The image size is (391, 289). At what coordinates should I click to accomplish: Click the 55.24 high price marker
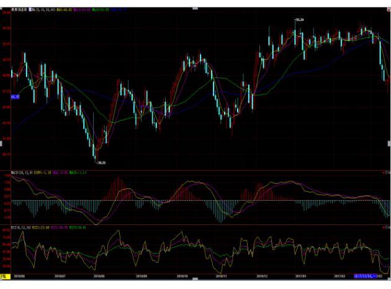300,20
